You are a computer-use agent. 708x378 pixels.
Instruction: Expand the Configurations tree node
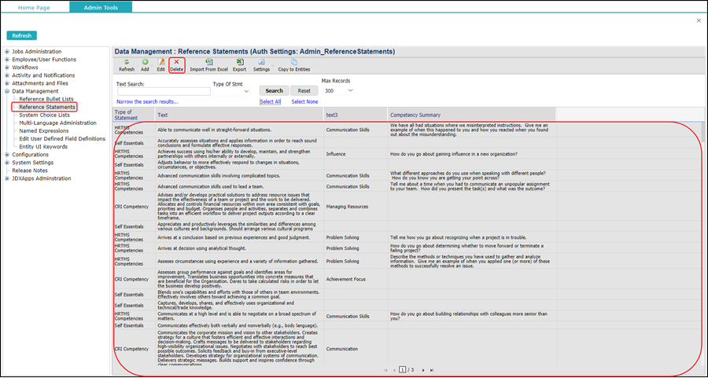(7, 155)
